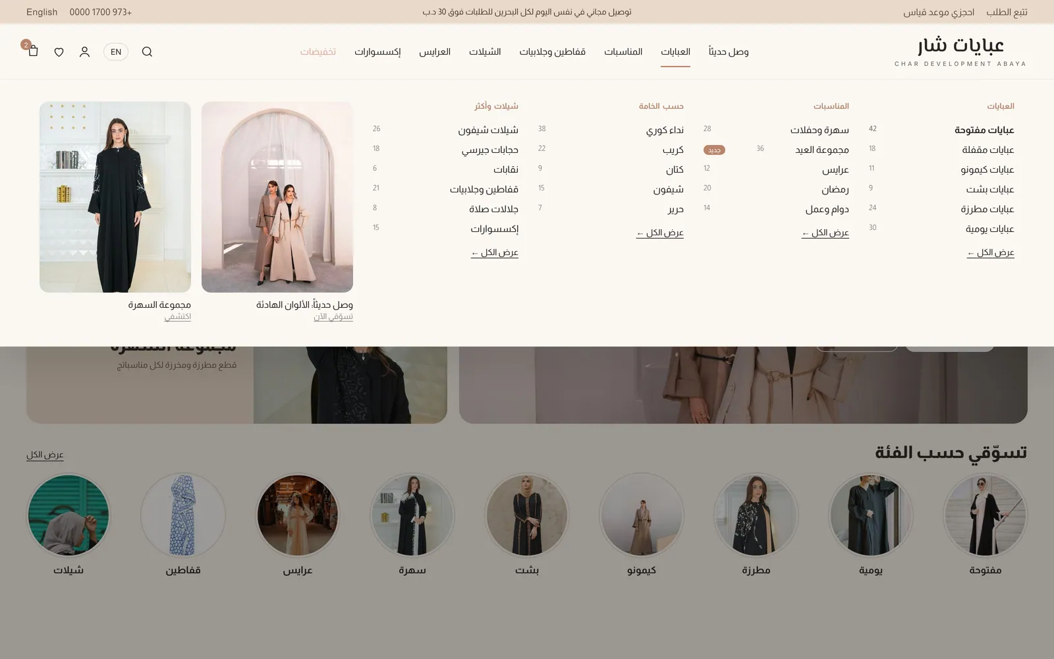1054x659 pixels.
Task: Click احجزي موعد قياس link
Action: (x=939, y=12)
